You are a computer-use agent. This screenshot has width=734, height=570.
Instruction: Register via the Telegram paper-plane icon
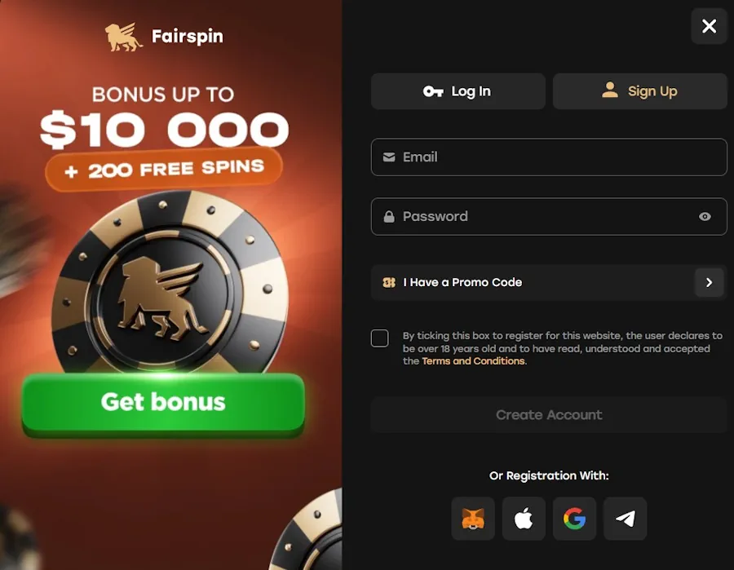click(x=625, y=519)
